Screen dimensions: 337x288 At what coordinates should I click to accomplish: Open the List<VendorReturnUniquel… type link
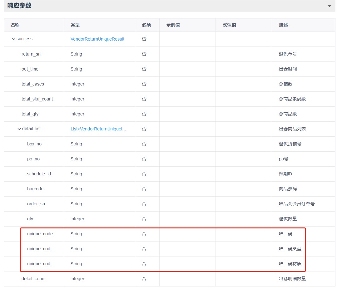[98, 129]
